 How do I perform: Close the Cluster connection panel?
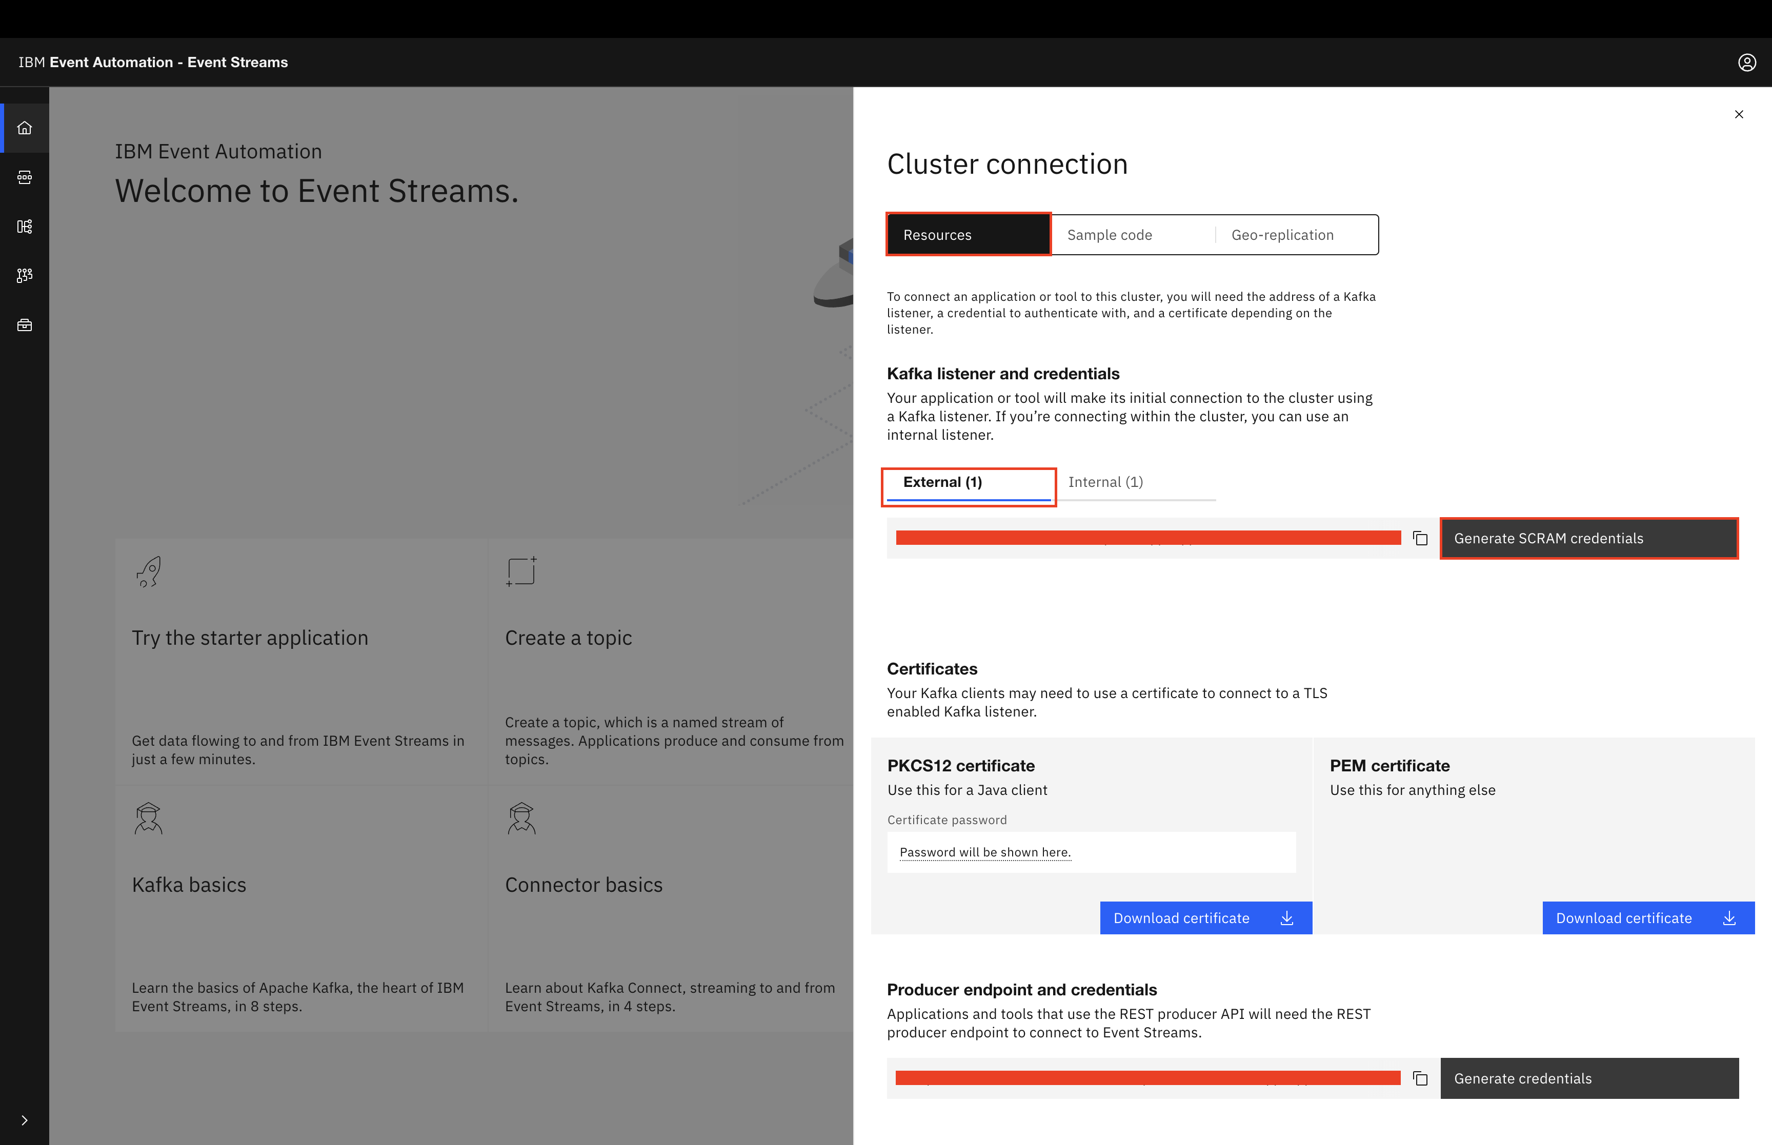1739,114
